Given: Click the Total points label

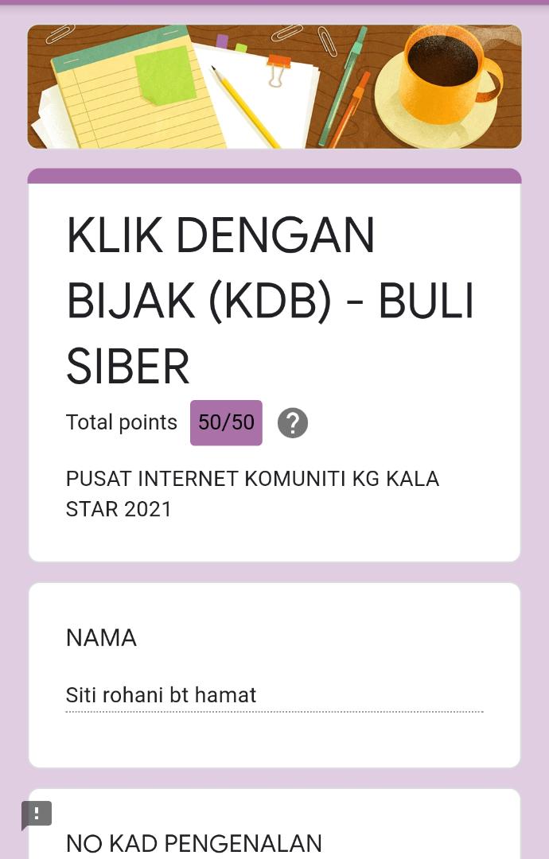Looking at the screenshot, I should pos(121,422).
